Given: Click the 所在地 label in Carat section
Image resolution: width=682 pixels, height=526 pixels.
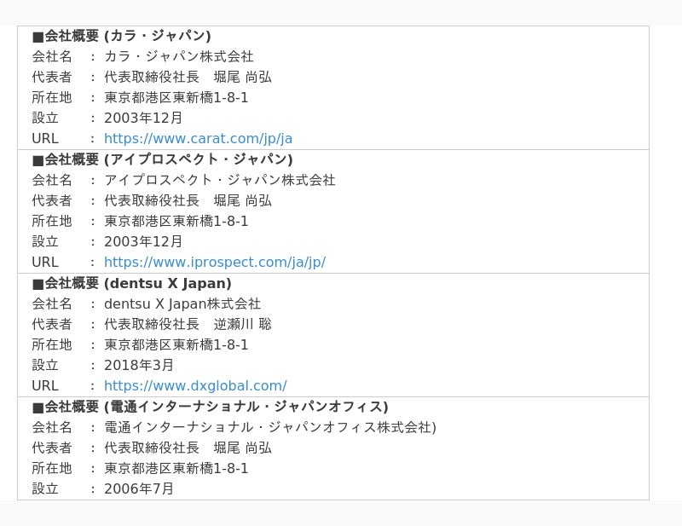Looking at the screenshot, I should pos(52,97).
